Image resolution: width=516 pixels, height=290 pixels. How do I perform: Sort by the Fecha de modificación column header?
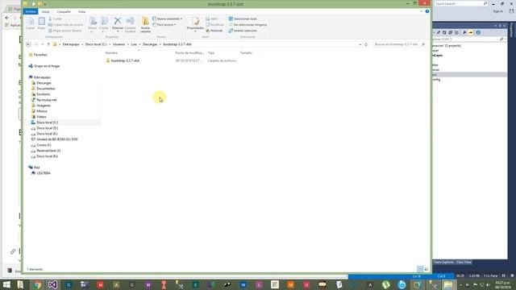[x=189, y=52]
